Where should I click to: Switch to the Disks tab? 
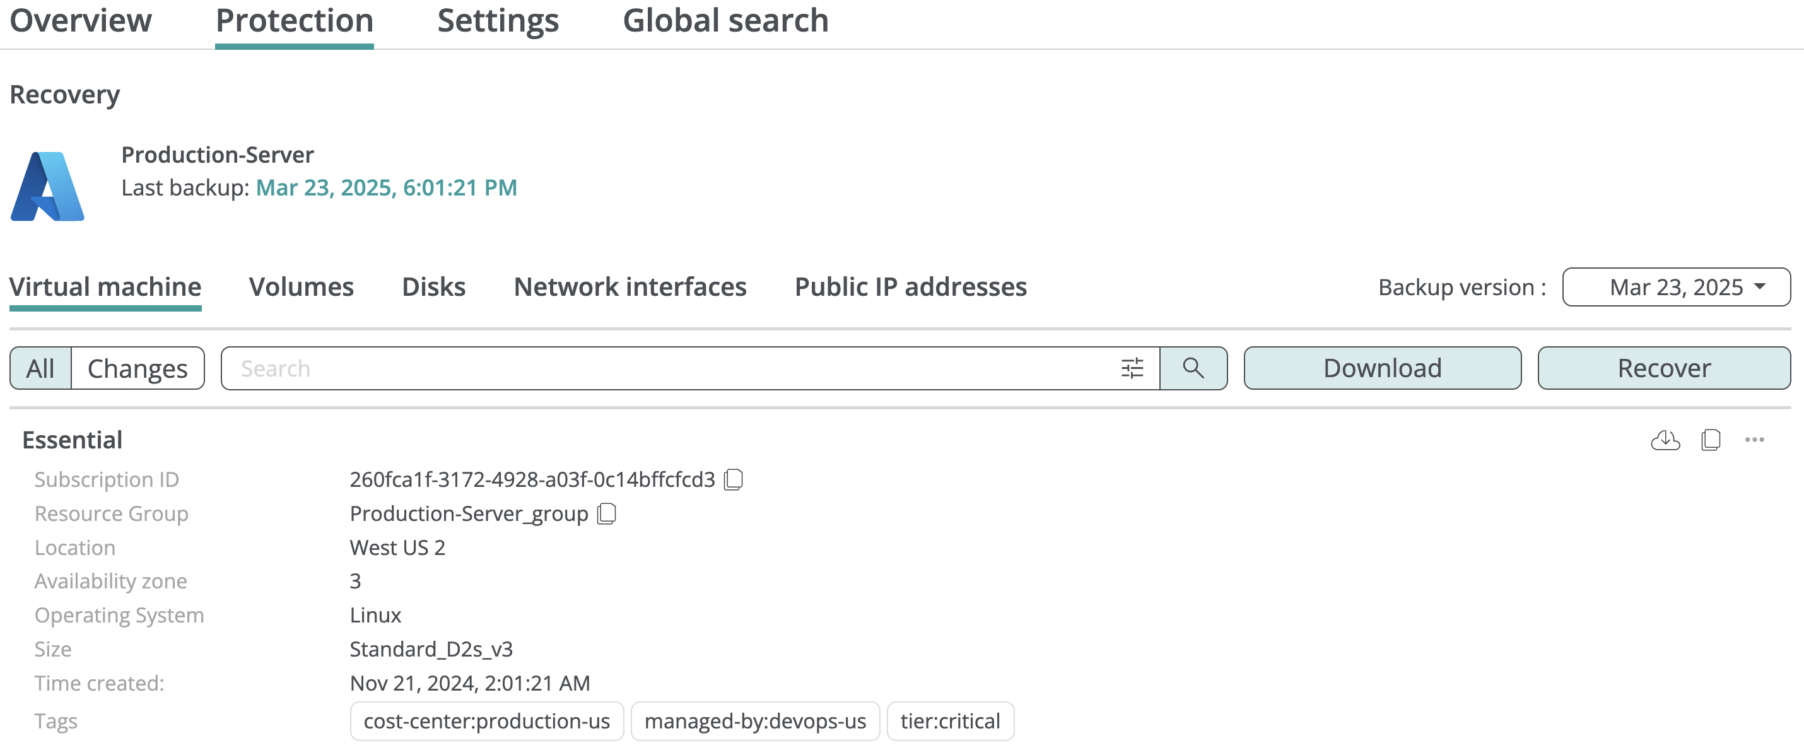pos(434,287)
